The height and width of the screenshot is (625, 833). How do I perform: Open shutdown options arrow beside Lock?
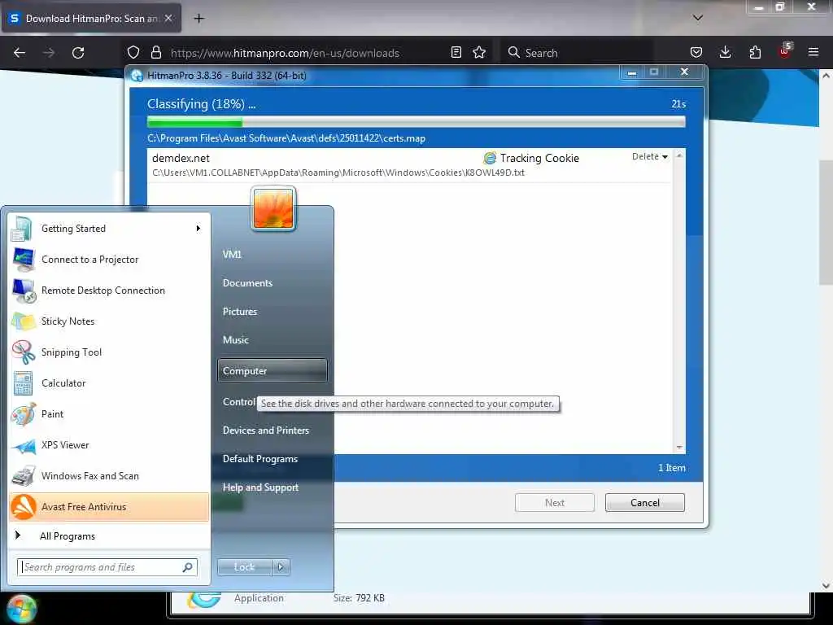pyautogui.click(x=281, y=567)
